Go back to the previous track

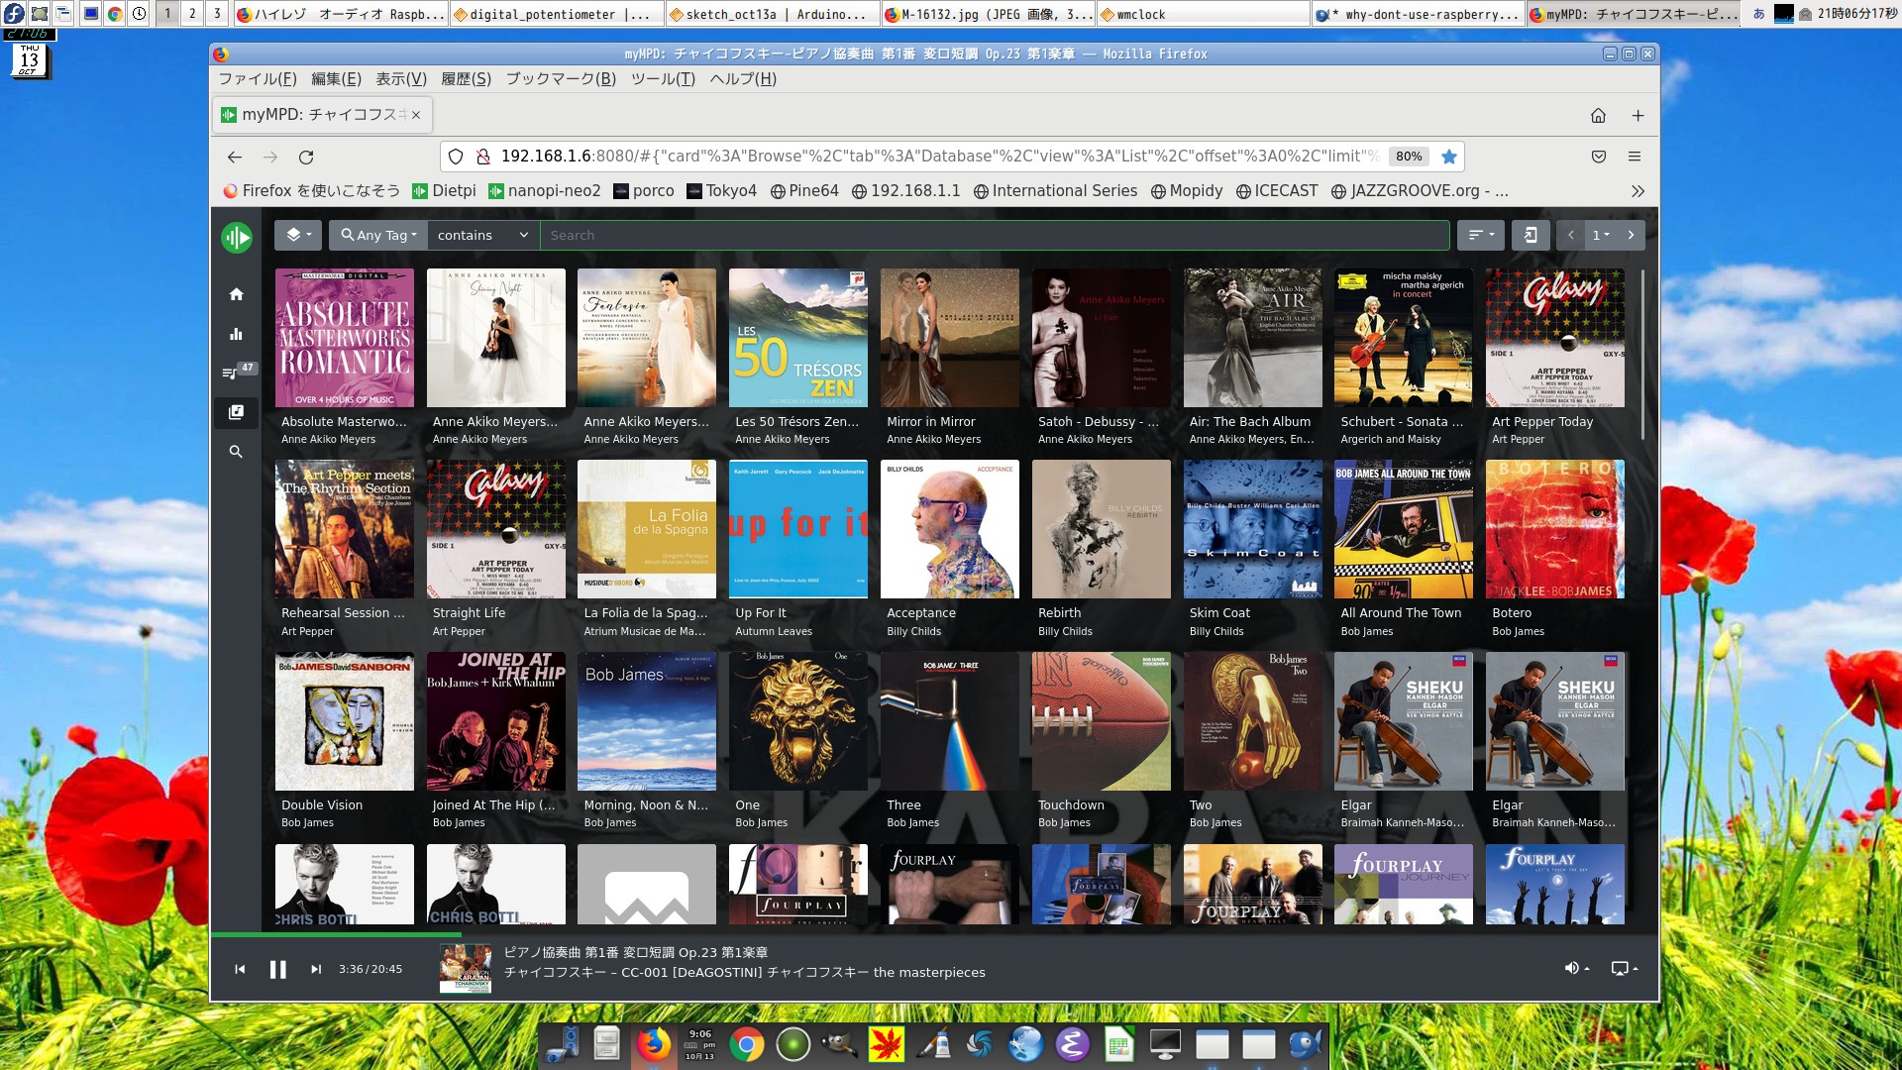pyautogui.click(x=240, y=969)
